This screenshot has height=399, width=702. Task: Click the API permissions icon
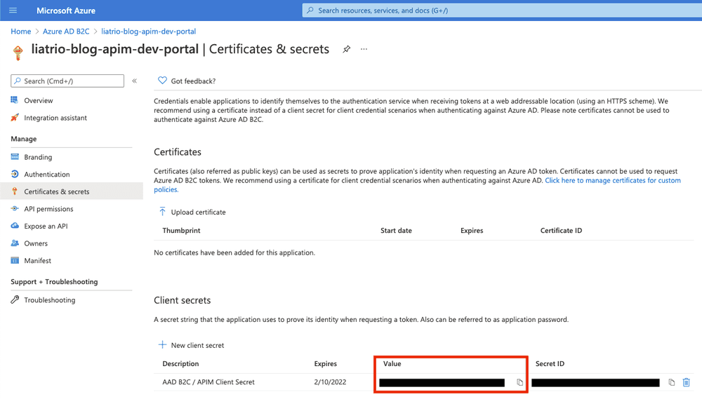pos(15,208)
